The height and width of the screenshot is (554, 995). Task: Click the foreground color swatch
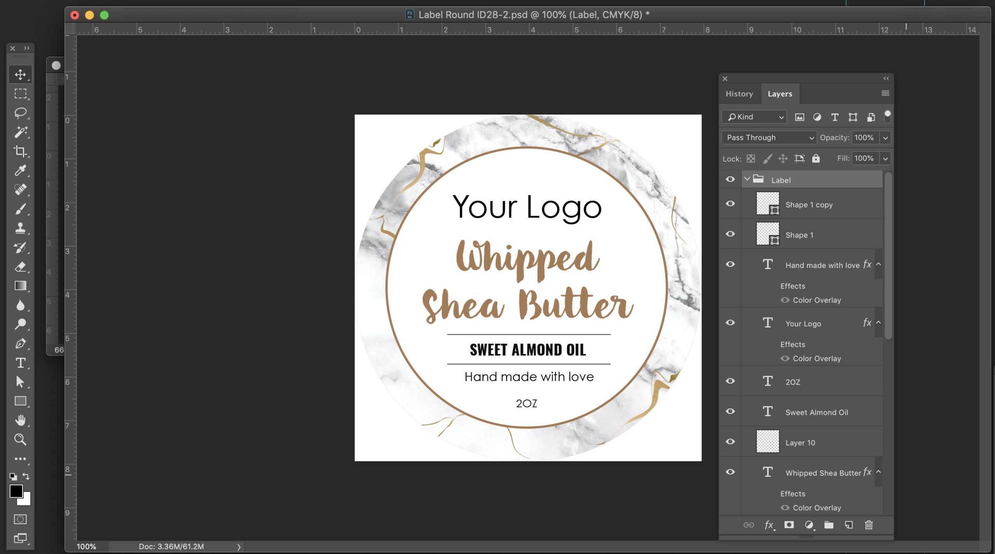click(16, 491)
